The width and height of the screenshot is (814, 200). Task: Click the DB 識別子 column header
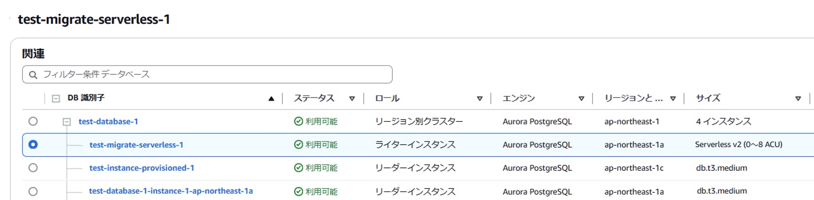(x=86, y=98)
